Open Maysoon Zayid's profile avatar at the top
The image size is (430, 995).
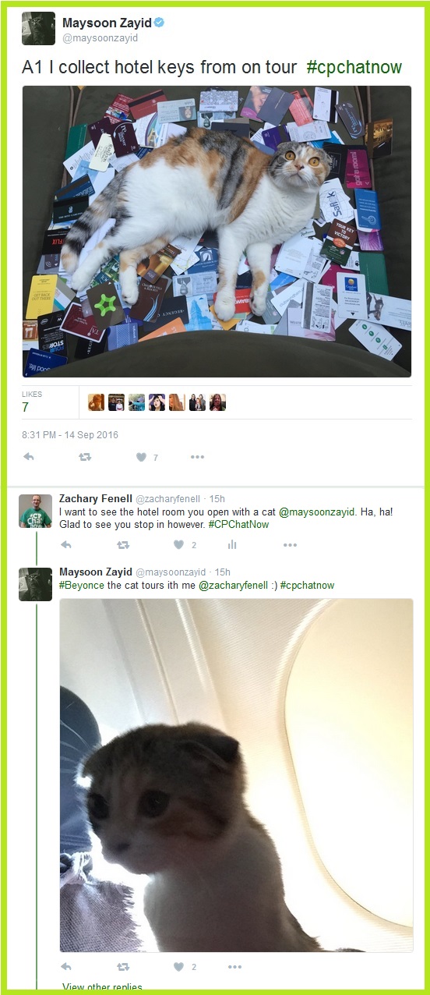[38, 29]
